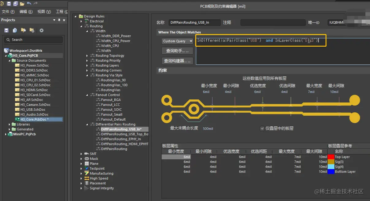Select Fanout_BGA rule
Viewport: 370px width, 201px height.
pyautogui.click(x=111, y=100)
